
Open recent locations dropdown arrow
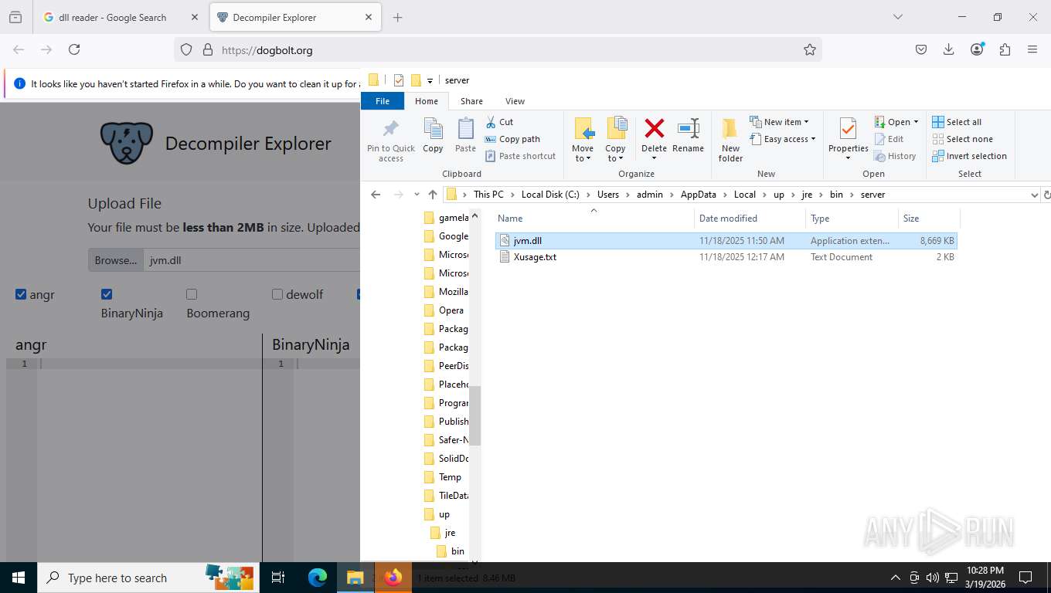[417, 195]
